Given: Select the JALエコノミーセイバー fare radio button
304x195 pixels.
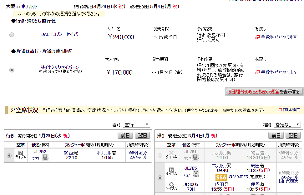Looking at the screenshot, I should [x=12, y=35].
